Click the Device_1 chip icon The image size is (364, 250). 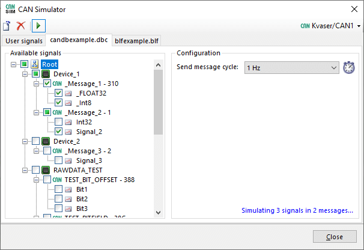[x=46, y=74]
